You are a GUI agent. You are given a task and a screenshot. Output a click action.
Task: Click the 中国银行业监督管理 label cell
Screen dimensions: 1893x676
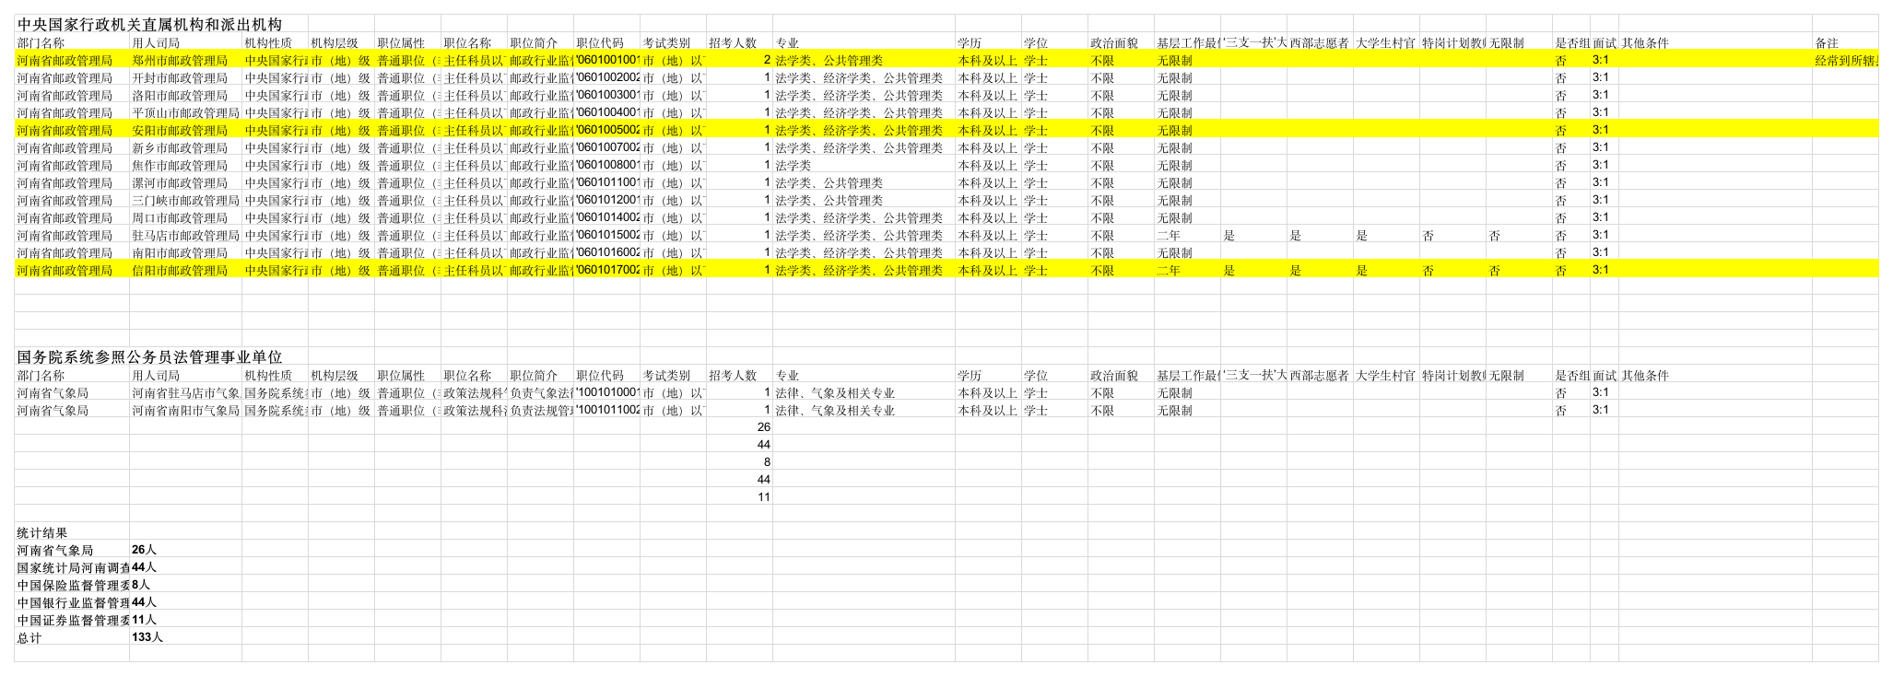click(x=72, y=602)
